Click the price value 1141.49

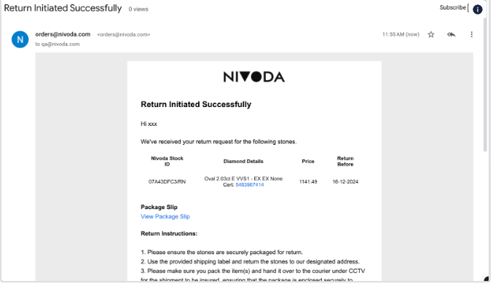308,182
